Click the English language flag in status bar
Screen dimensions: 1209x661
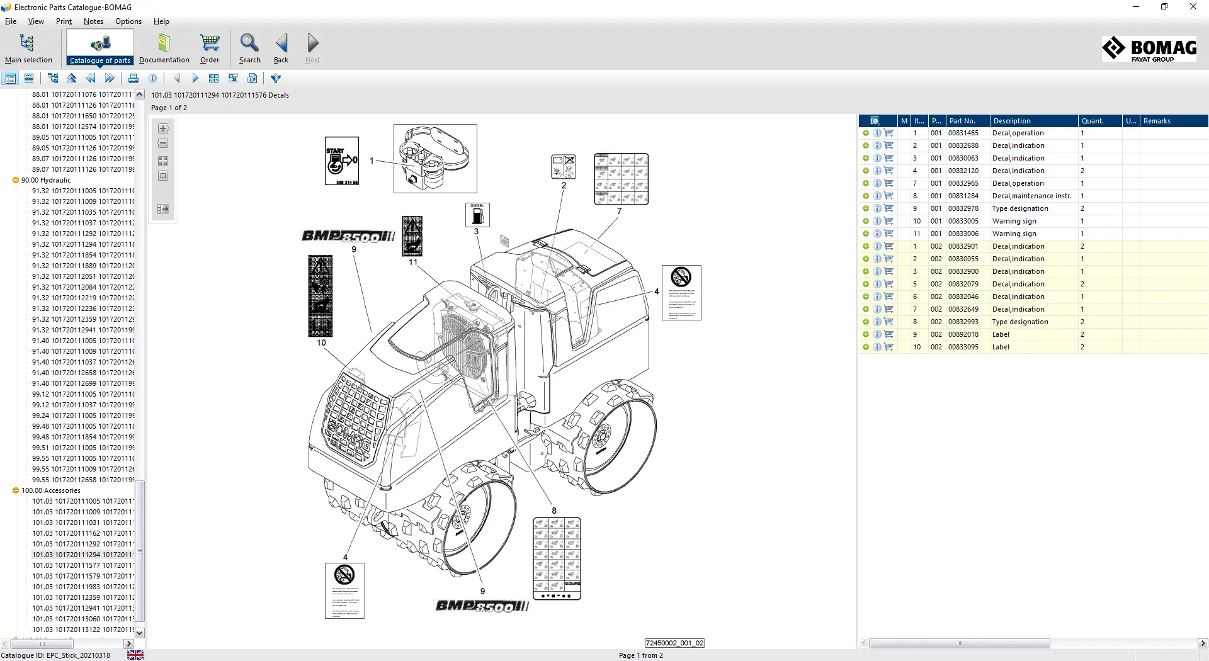[x=135, y=655]
